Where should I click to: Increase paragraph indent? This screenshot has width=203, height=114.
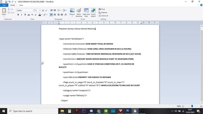click(55, 10)
